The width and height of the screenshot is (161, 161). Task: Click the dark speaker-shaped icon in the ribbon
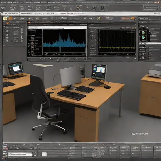(x=103, y=8)
